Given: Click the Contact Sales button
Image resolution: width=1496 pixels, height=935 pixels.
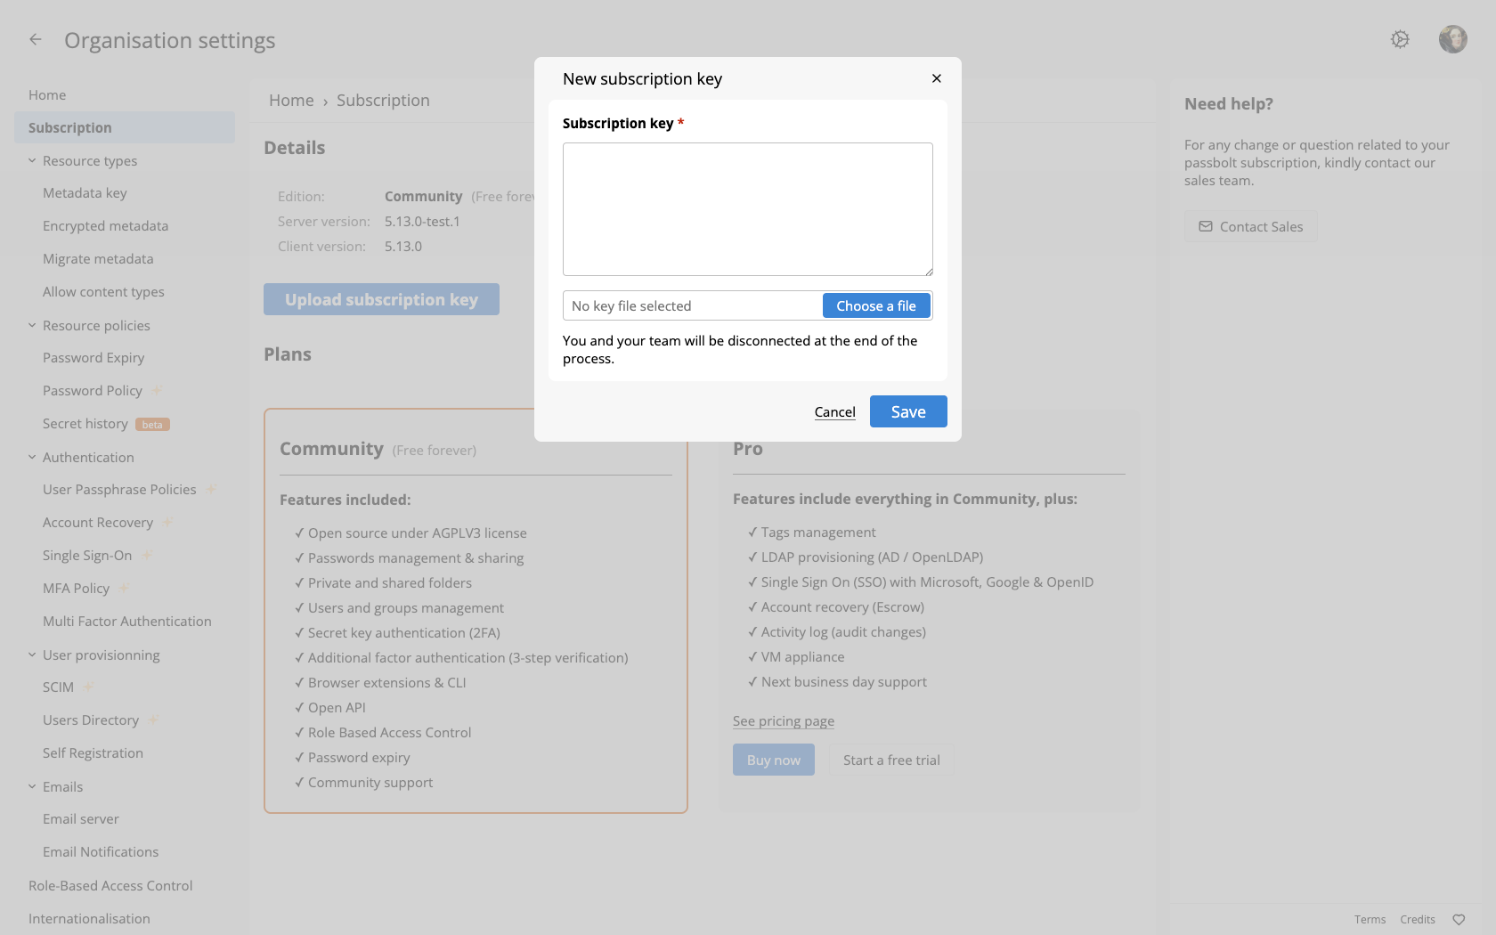Looking at the screenshot, I should coord(1250,226).
